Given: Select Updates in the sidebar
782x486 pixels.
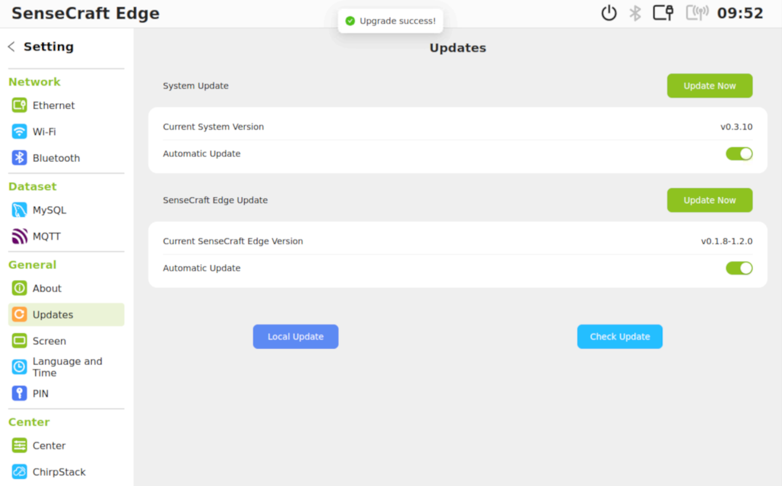Looking at the screenshot, I should click(66, 314).
